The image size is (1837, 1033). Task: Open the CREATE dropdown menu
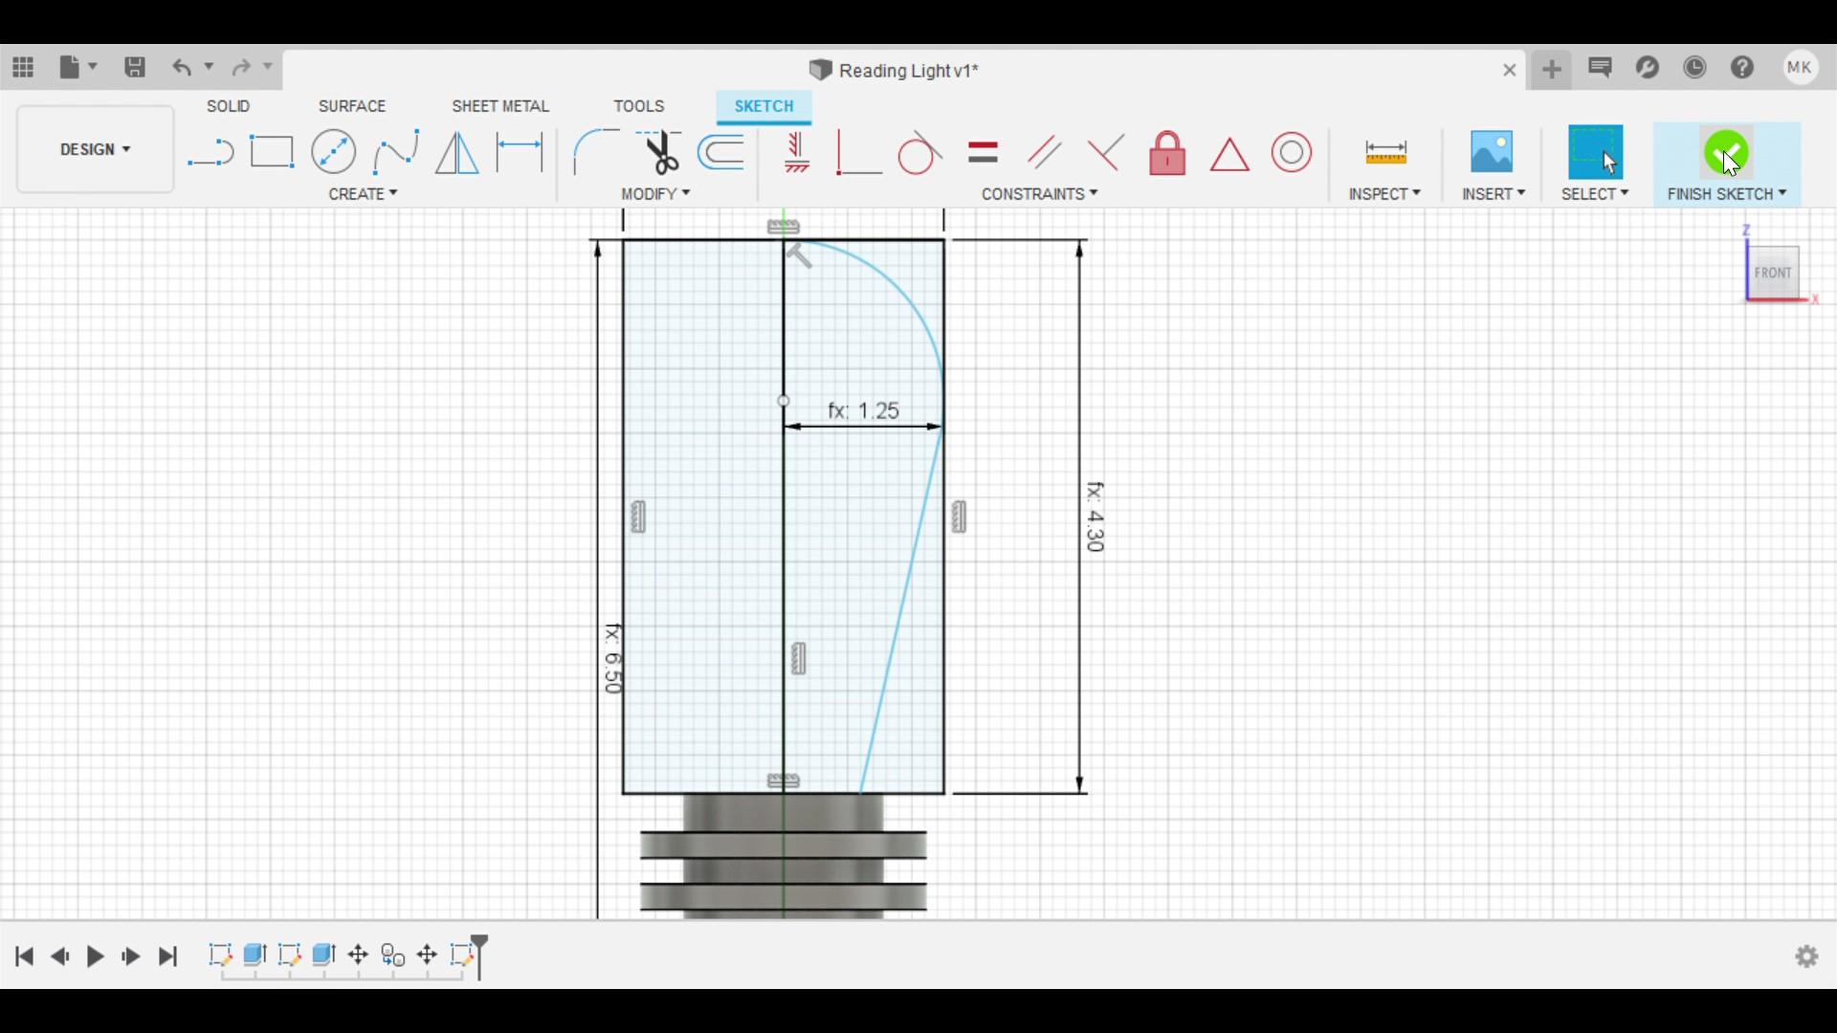(363, 194)
